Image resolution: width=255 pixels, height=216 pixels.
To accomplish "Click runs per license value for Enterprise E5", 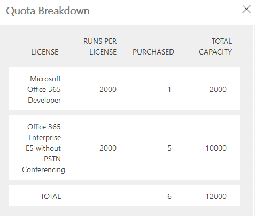I will click(x=108, y=148).
